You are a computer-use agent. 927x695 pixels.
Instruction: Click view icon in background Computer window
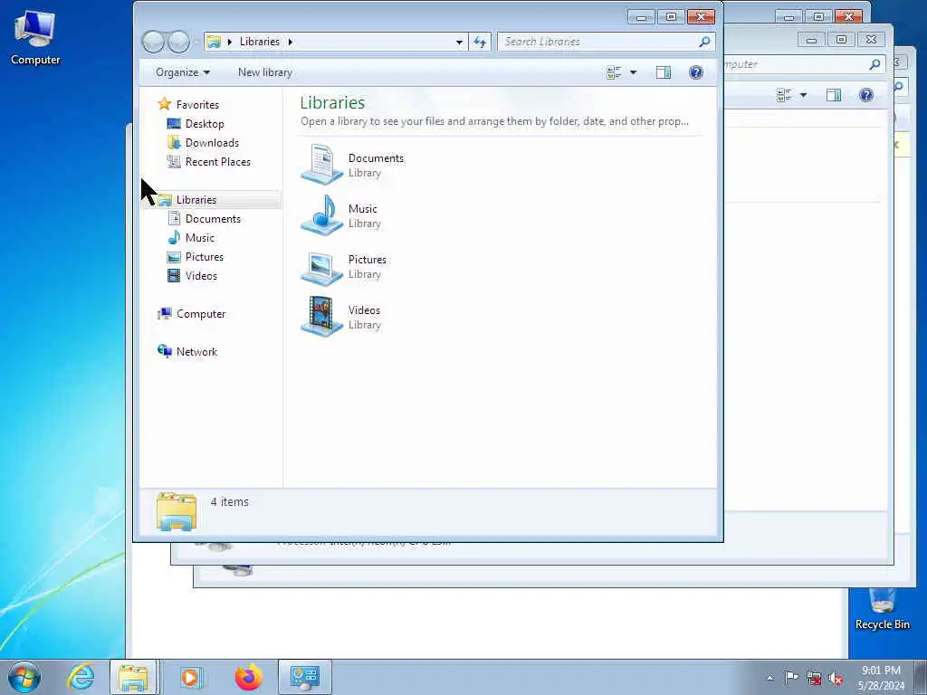coord(785,94)
